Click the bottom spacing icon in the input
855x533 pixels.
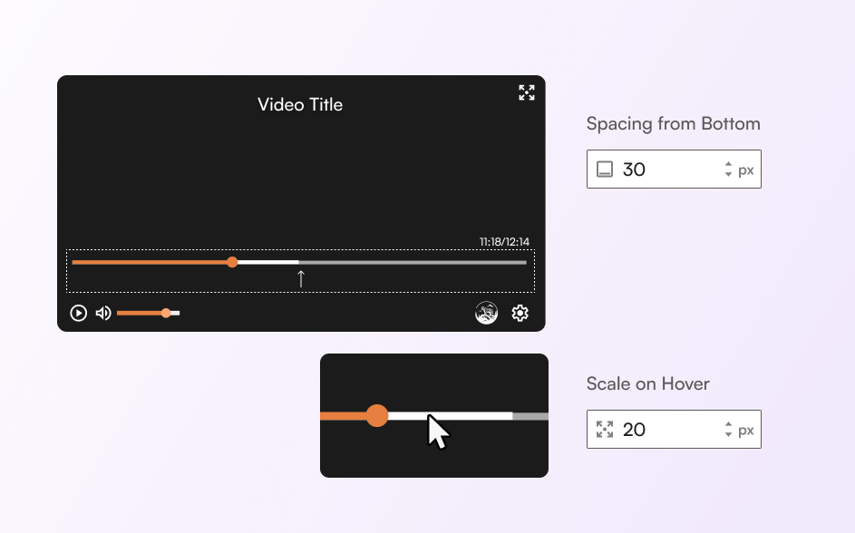605,169
